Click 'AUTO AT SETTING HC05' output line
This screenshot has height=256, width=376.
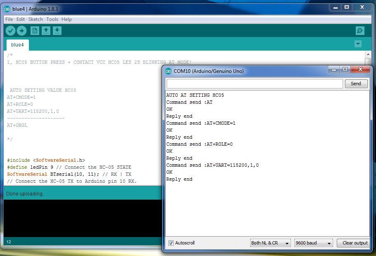[195, 95]
